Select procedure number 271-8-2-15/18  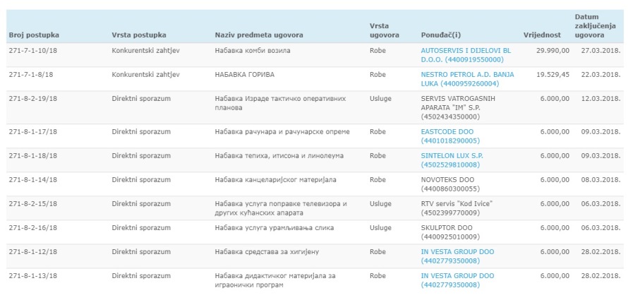pyautogui.click(x=33, y=204)
